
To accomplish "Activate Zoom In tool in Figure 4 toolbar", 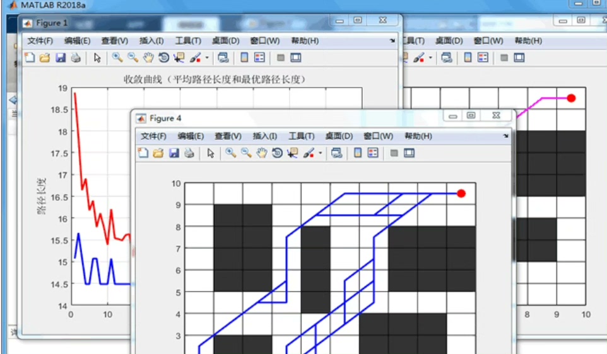I will point(231,152).
